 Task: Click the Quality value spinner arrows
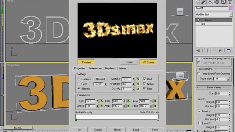133,89
